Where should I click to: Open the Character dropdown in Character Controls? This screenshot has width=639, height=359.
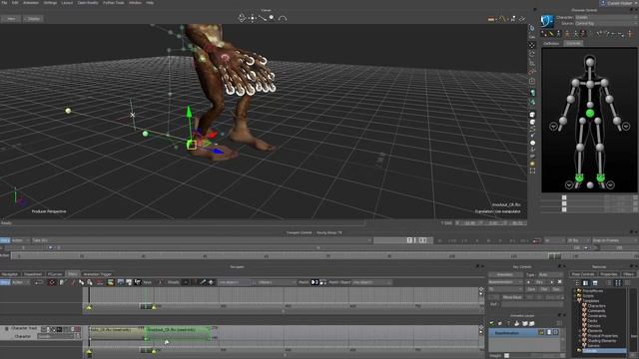coord(606,18)
